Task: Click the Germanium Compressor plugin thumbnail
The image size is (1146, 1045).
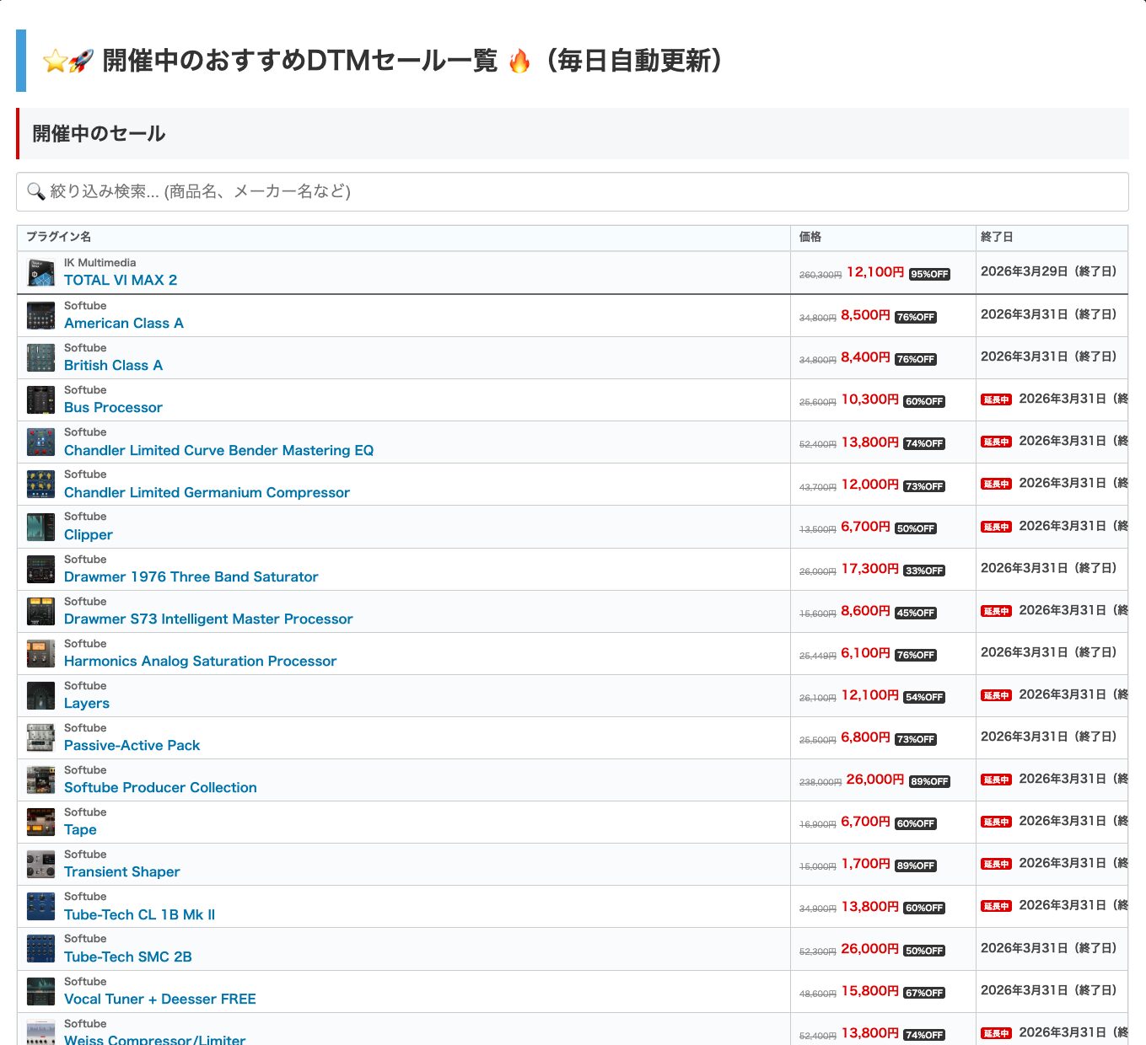Action: 40,485
